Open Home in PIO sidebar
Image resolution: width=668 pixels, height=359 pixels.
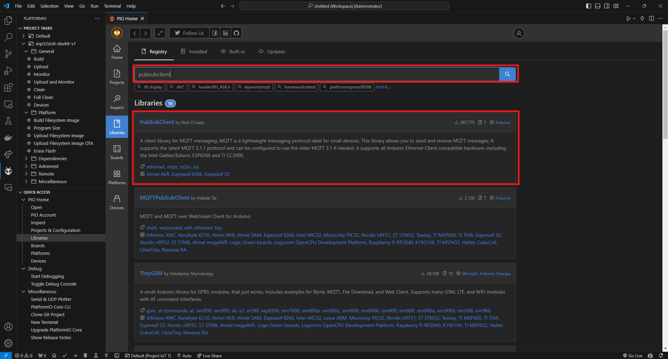click(117, 52)
